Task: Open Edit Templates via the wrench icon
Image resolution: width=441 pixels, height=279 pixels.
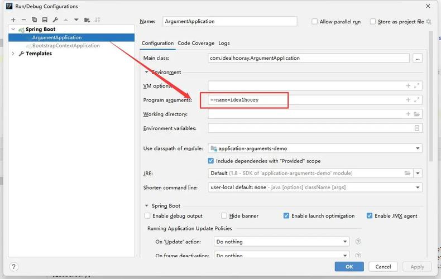Action: coord(55,20)
